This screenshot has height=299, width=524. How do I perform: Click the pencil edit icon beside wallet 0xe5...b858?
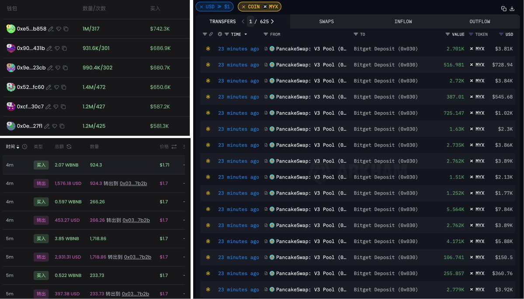[51, 29]
